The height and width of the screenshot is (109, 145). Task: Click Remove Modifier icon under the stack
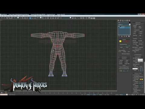tap(127, 36)
